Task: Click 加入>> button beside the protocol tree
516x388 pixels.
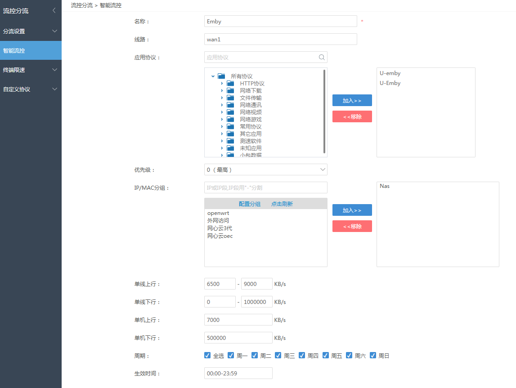Action: click(352, 100)
